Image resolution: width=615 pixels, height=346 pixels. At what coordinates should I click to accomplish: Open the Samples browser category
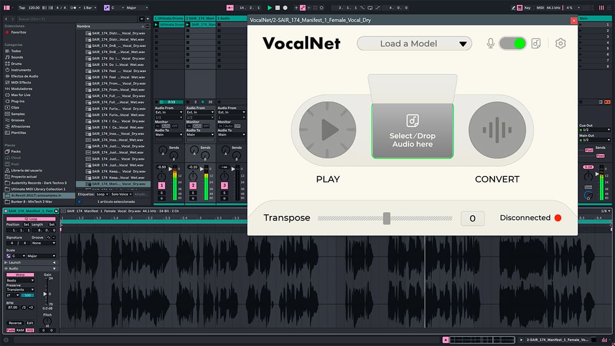[17, 114]
